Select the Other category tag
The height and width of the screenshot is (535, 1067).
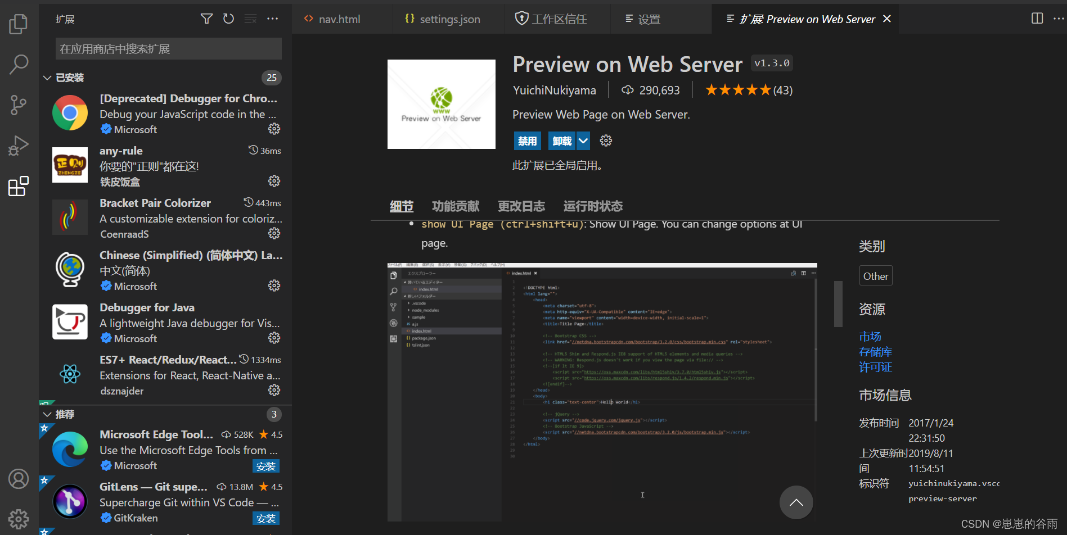[x=876, y=276]
